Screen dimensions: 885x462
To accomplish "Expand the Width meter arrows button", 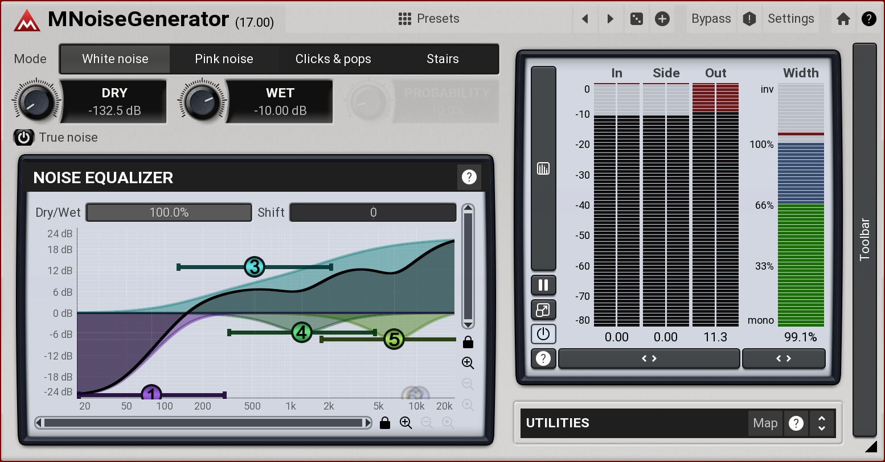I will 783,358.
